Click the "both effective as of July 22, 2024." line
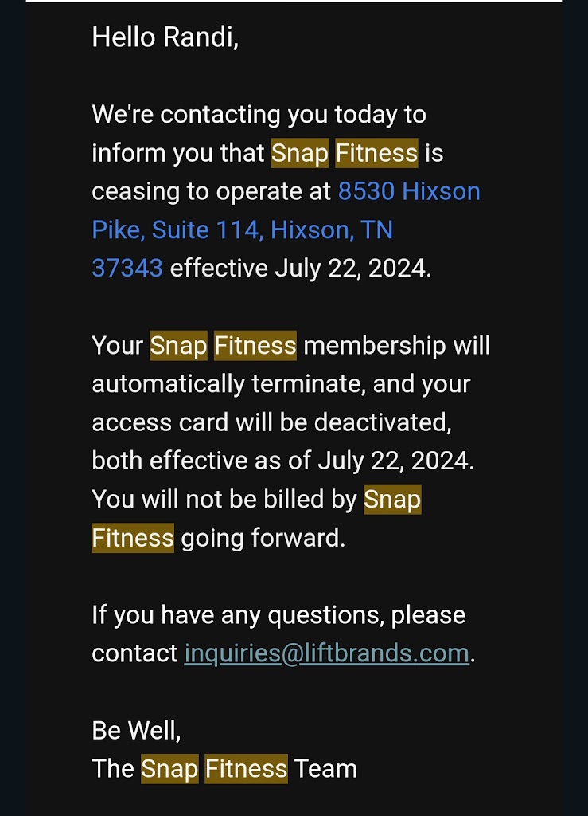588x816 pixels. (x=282, y=461)
